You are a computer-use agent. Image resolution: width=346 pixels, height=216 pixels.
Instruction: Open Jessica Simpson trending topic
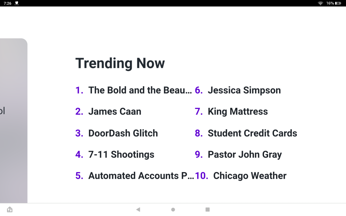tap(244, 90)
